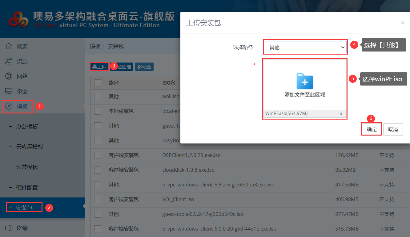Screen dimensions: 410x237
Task: Click the 网络 globe icon in sidebar
Action: 9,76
